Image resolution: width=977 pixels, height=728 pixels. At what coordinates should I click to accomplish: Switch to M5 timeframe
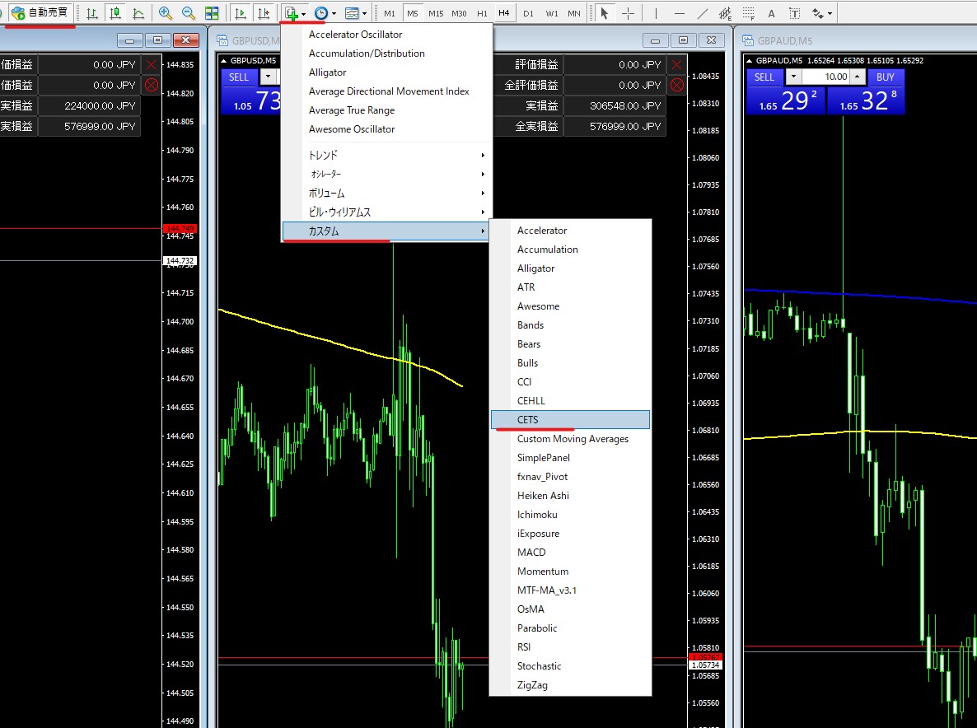(413, 13)
